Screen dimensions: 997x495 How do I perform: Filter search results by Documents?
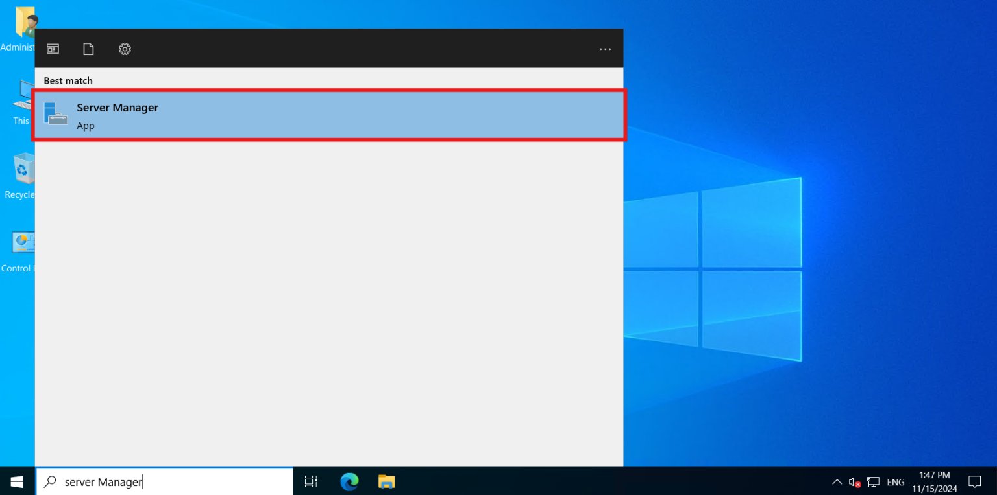click(x=88, y=49)
